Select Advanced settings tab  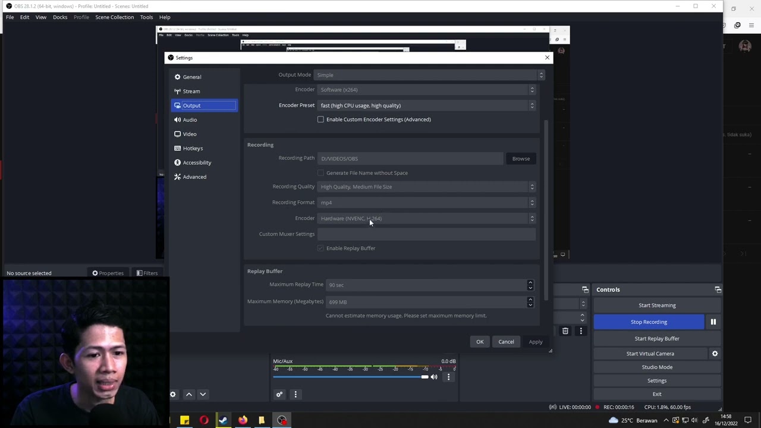204,177
